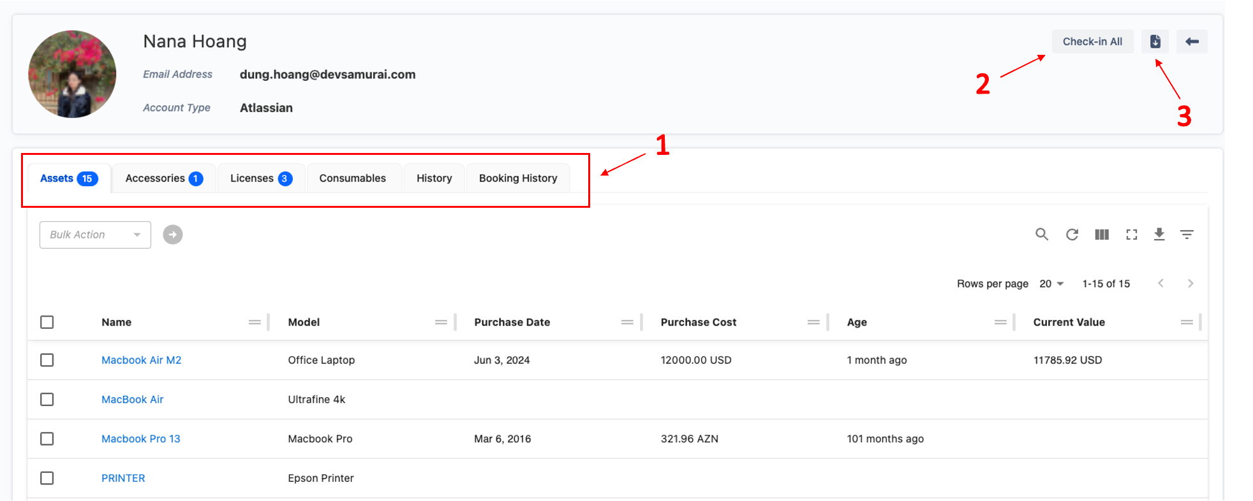The image size is (1253, 501).
Task: Click the back arrow button
Action: click(1192, 41)
